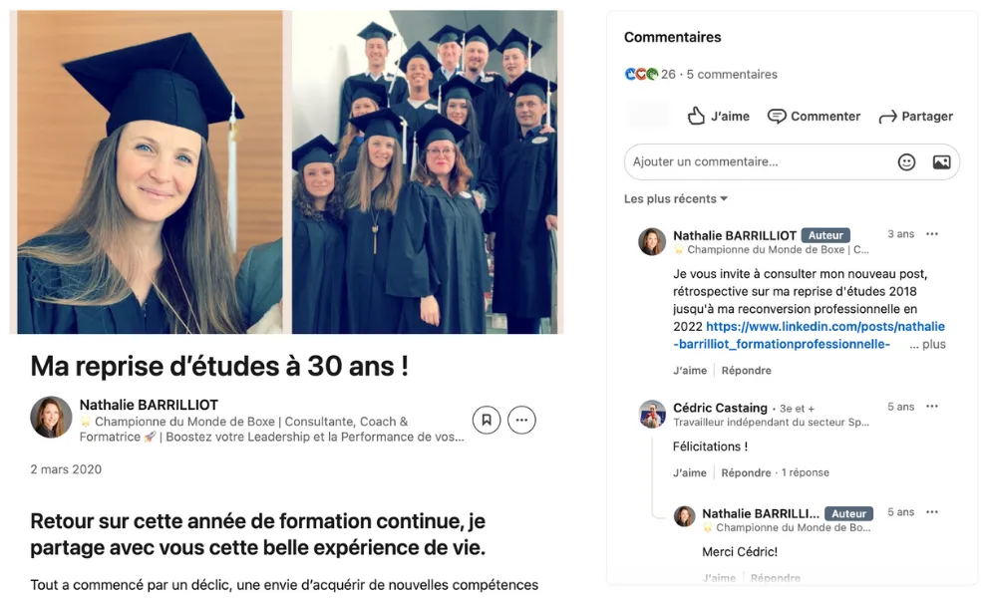Click the Commenter speech bubble button
987x599 pixels.
814,117
